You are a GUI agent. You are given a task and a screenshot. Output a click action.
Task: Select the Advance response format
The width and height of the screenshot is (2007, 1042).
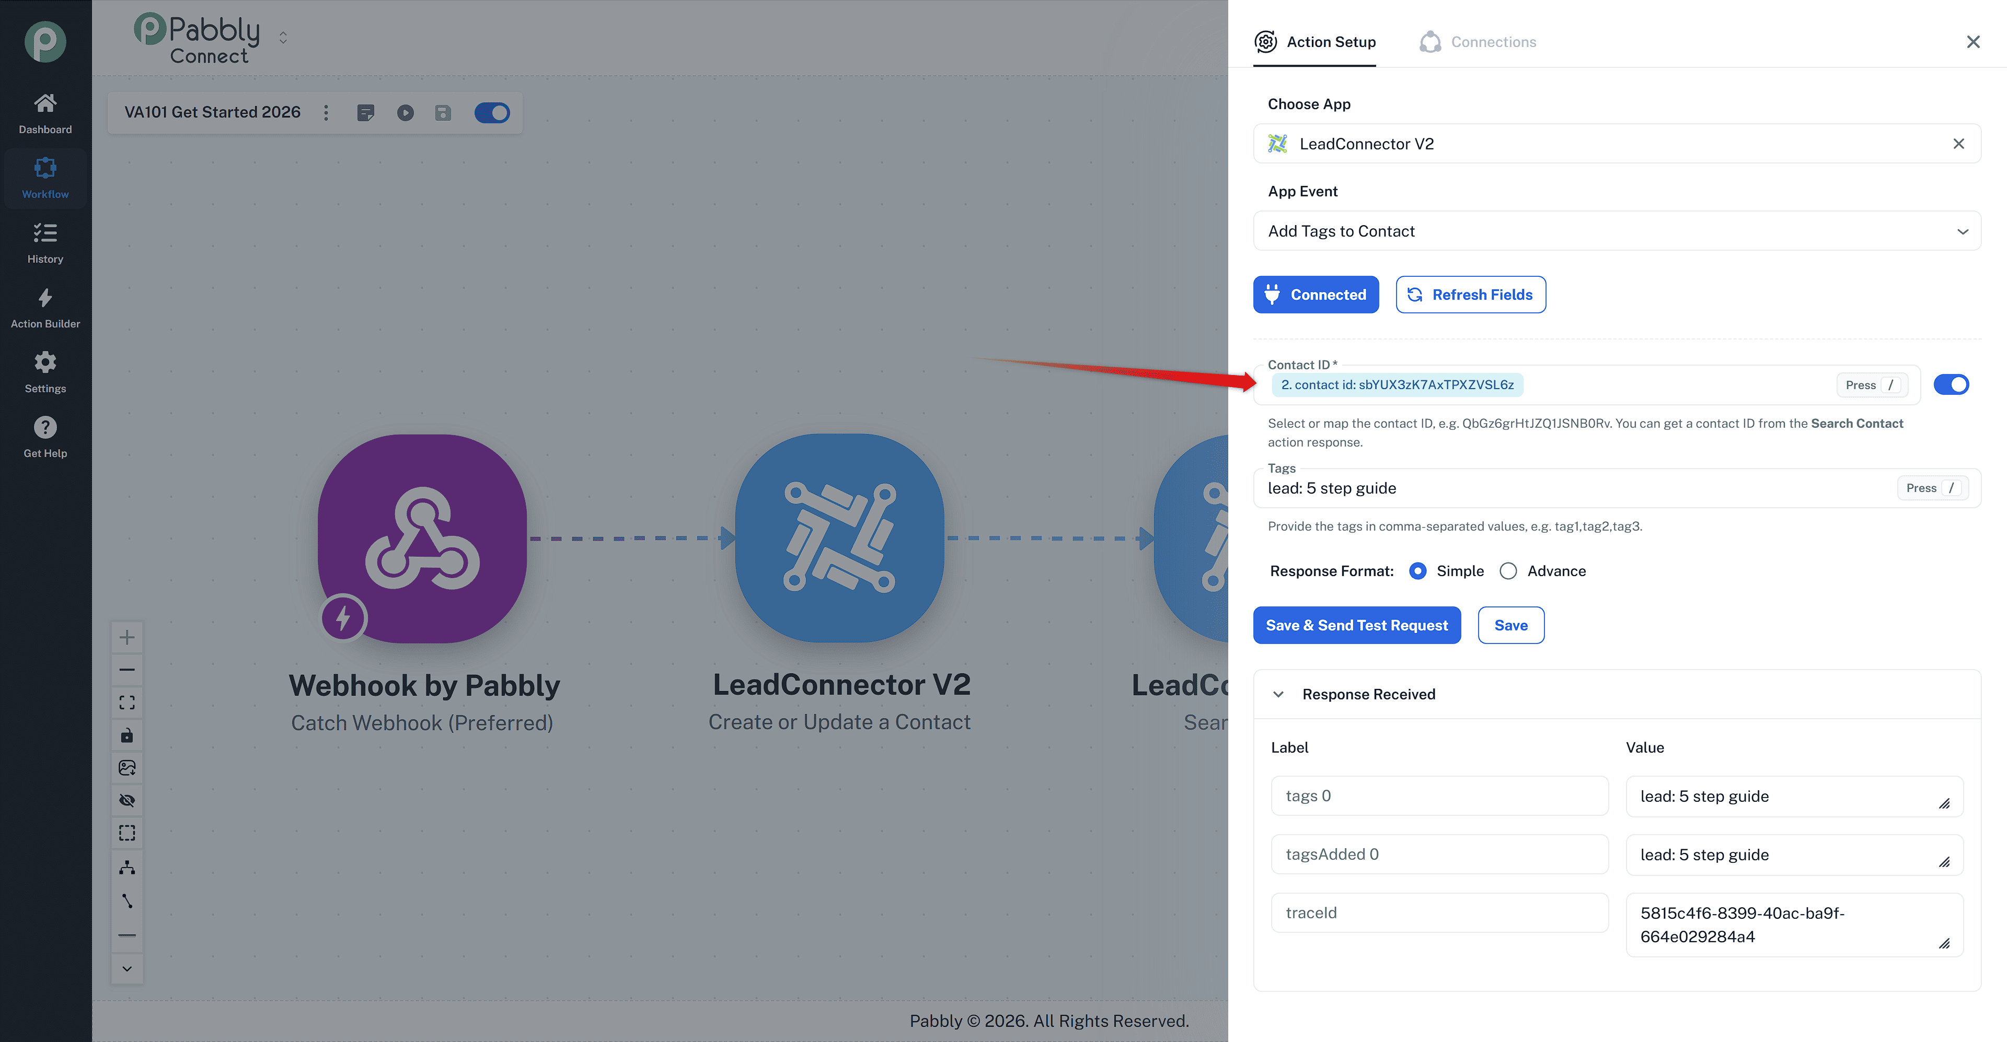click(x=1508, y=571)
